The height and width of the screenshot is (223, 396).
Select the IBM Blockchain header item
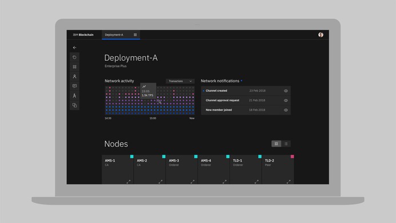coord(83,34)
